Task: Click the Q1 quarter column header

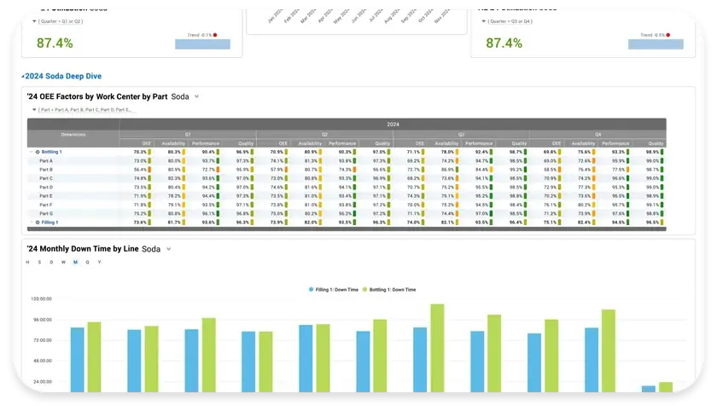Action: [188, 135]
